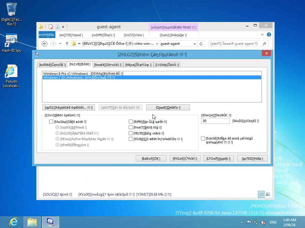Show hidden tray icons arrow

click(242, 222)
